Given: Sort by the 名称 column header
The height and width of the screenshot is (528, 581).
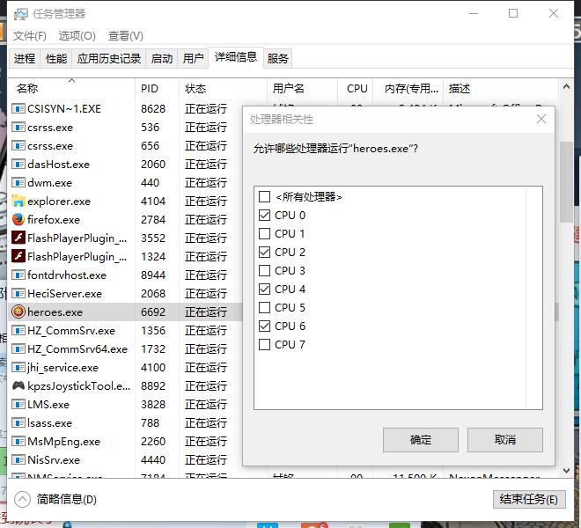Looking at the screenshot, I should pos(71,89).
